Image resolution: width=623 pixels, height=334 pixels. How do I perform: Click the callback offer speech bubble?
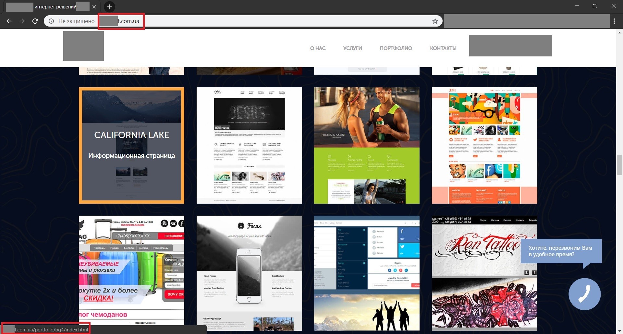pos(561,251)
